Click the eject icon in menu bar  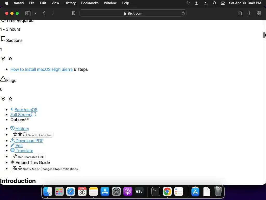coord(205,3)
